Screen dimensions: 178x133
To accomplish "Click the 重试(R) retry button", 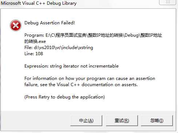I will (x=122, y=121).
